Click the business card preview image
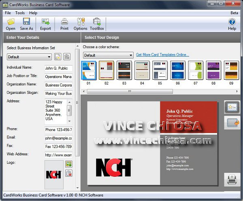 [x=152, y=143]
